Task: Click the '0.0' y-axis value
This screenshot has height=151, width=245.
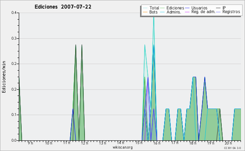Action: [14, 140]
